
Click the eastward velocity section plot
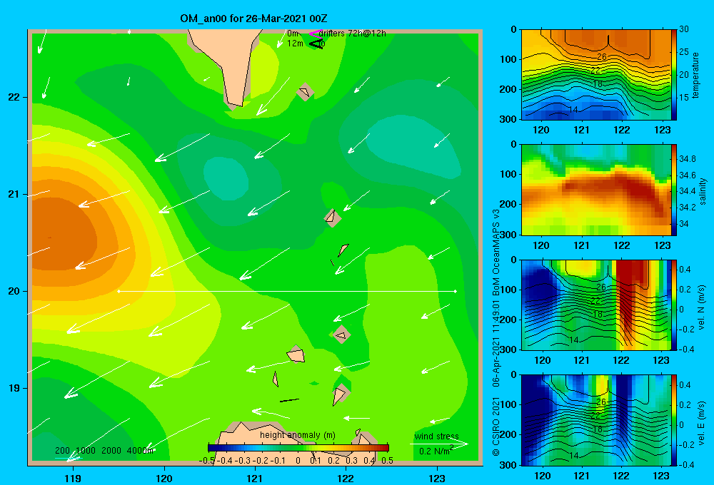pos(596,420)
